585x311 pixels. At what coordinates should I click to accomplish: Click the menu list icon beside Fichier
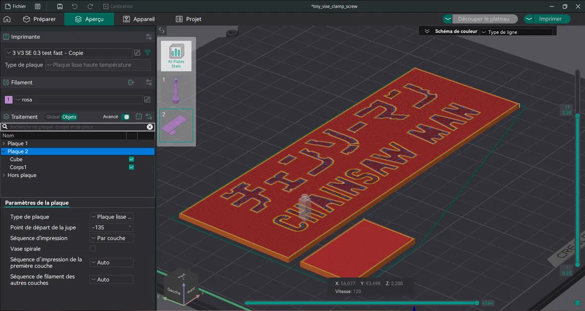pyautogui.click(x=38, y=6)
